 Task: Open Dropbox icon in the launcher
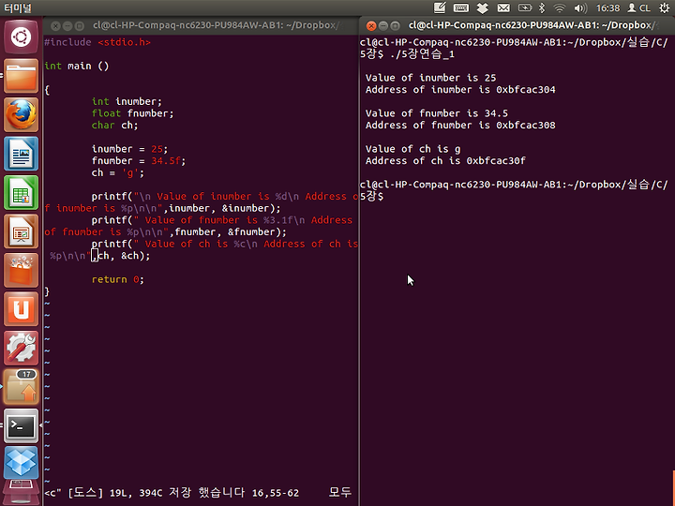21,463
